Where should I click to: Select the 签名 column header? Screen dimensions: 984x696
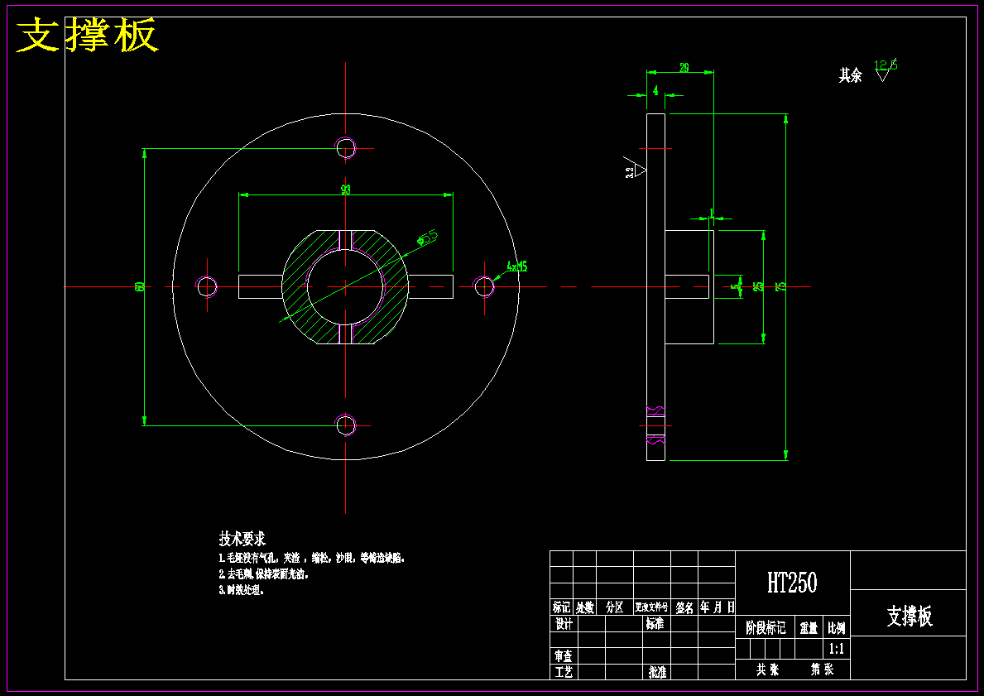point(684,607)
